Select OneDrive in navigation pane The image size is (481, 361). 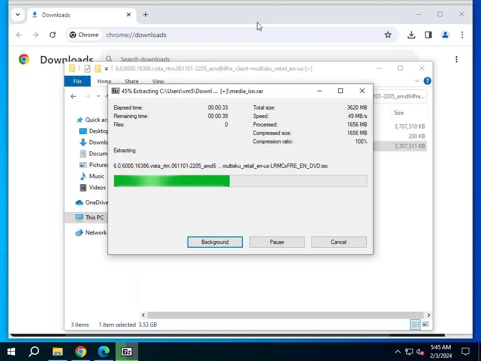[92, 203]
